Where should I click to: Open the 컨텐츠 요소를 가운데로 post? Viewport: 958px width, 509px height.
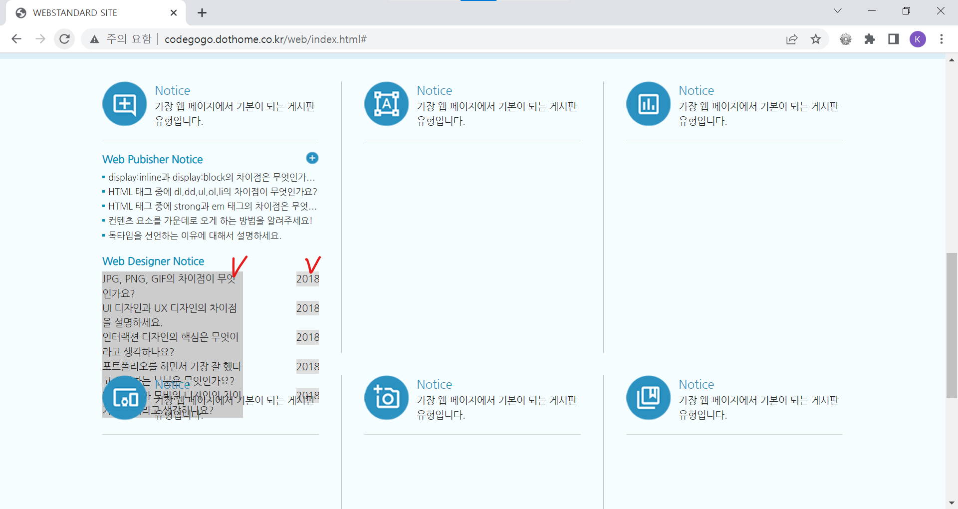tap(210, 221)
